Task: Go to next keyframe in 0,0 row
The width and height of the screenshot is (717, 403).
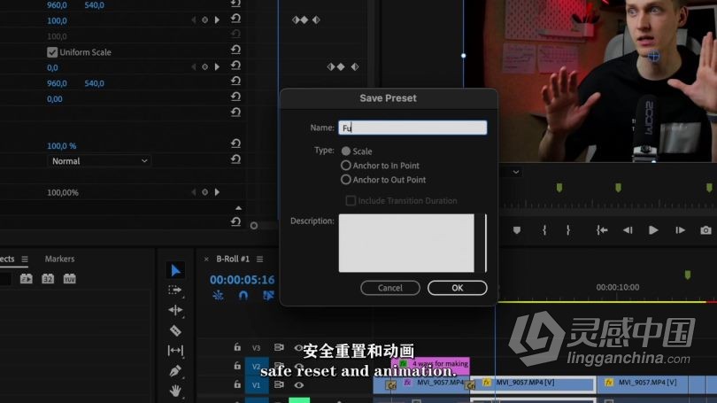Action: (x=217, y=66)
